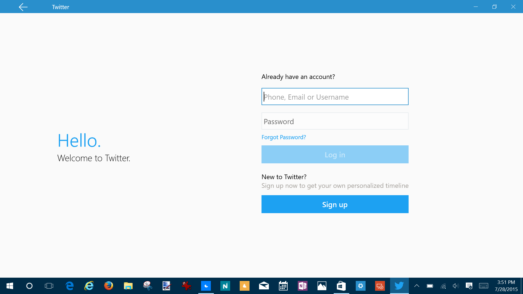Click the clock showing 3:51 PM

pos(506,286)
